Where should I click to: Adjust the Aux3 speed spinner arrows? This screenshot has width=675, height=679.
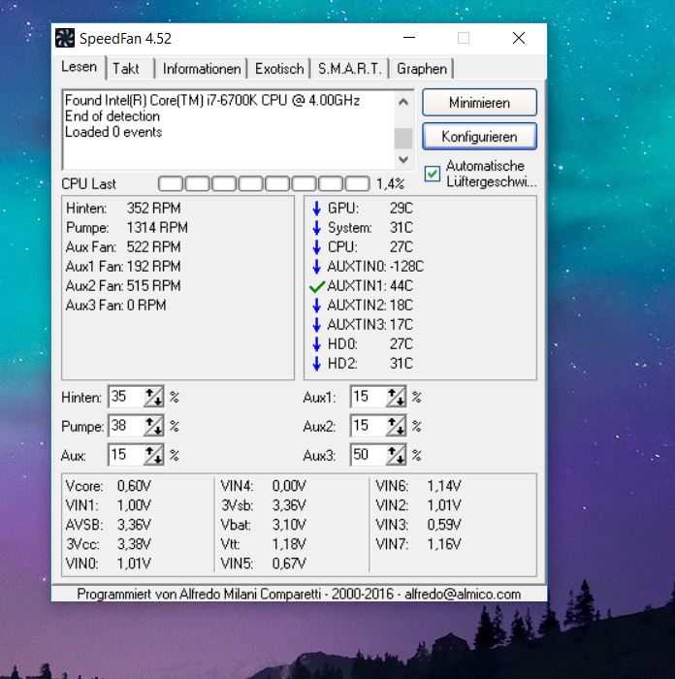396,455
